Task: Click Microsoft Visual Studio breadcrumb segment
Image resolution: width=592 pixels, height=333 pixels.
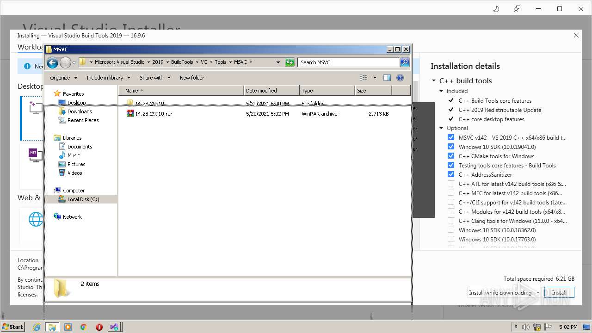Action: click(x=120, y=62)
